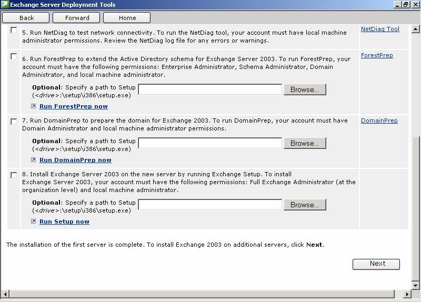Open the ForestPrep reference link
Image resolution: width=421 pixels, height=302 pixels.
tap(377, 55)
